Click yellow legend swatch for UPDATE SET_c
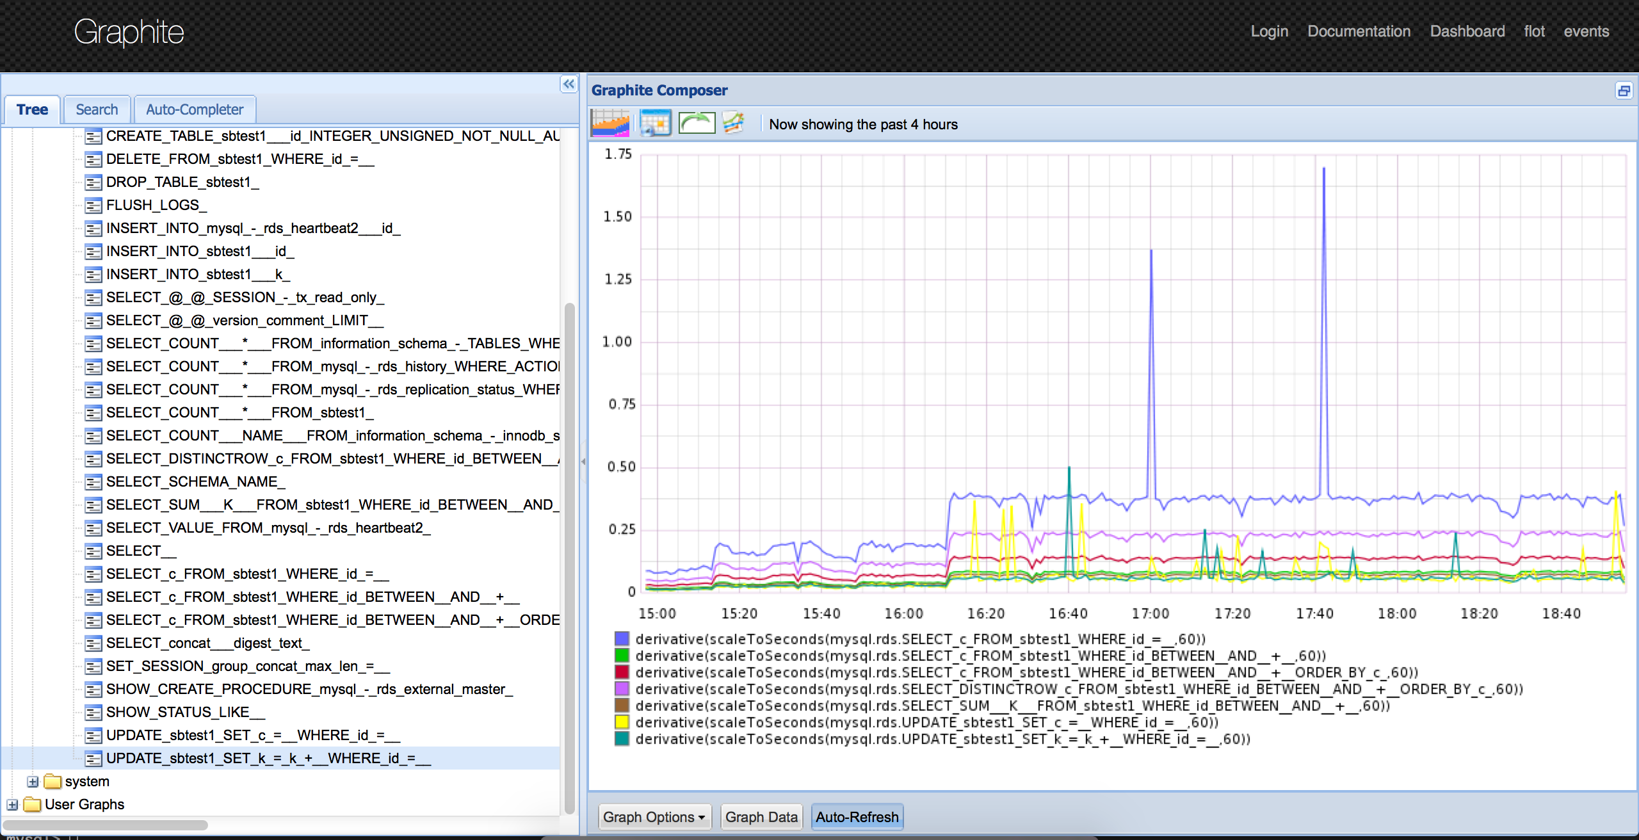This screenshot has height=840, width=1639. 621,722
